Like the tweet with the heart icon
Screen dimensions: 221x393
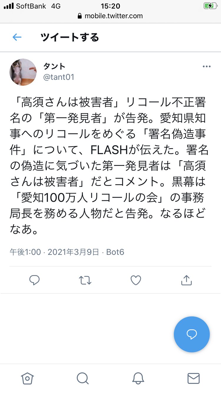[x=136, y=280]
